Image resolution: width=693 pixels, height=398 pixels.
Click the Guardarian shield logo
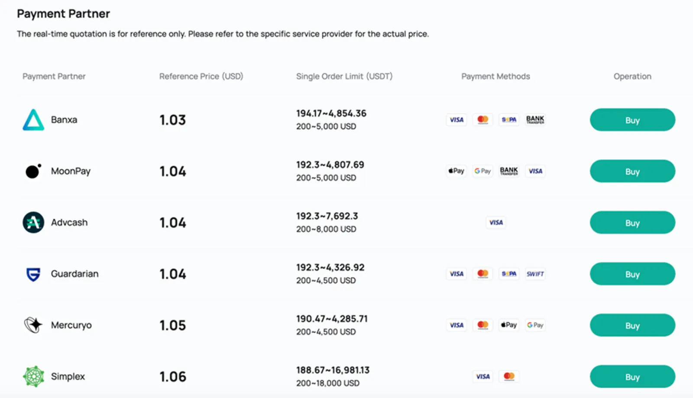click(33, 274)
